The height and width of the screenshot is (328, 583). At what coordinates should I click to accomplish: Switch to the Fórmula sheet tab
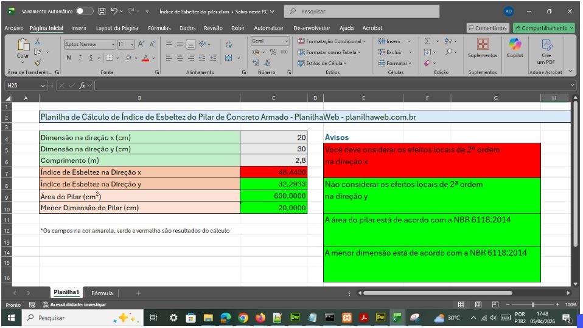coord(102,293)
